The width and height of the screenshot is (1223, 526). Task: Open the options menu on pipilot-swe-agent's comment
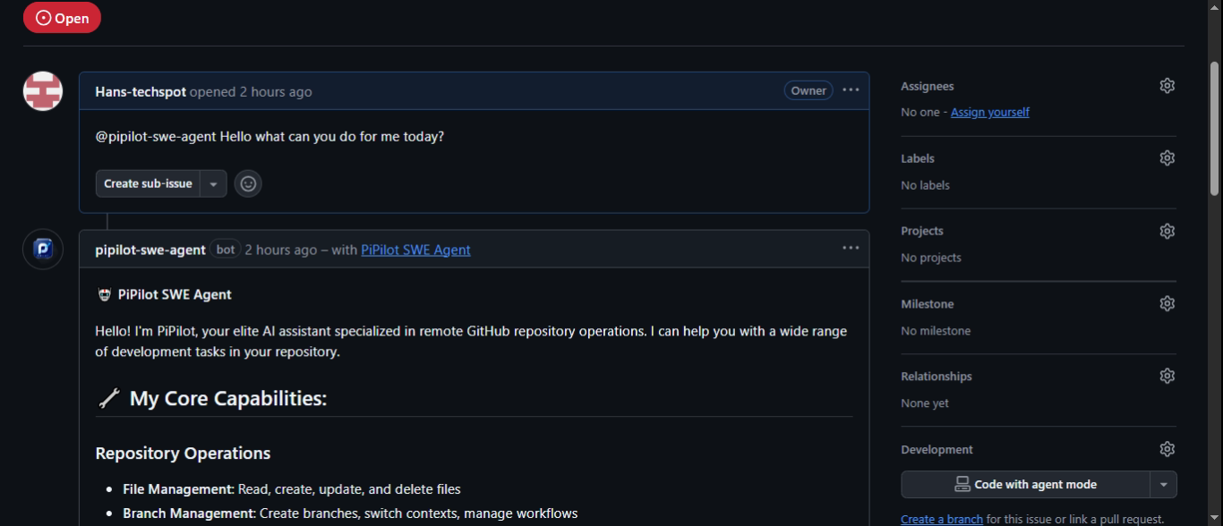(x=851, y=248)
